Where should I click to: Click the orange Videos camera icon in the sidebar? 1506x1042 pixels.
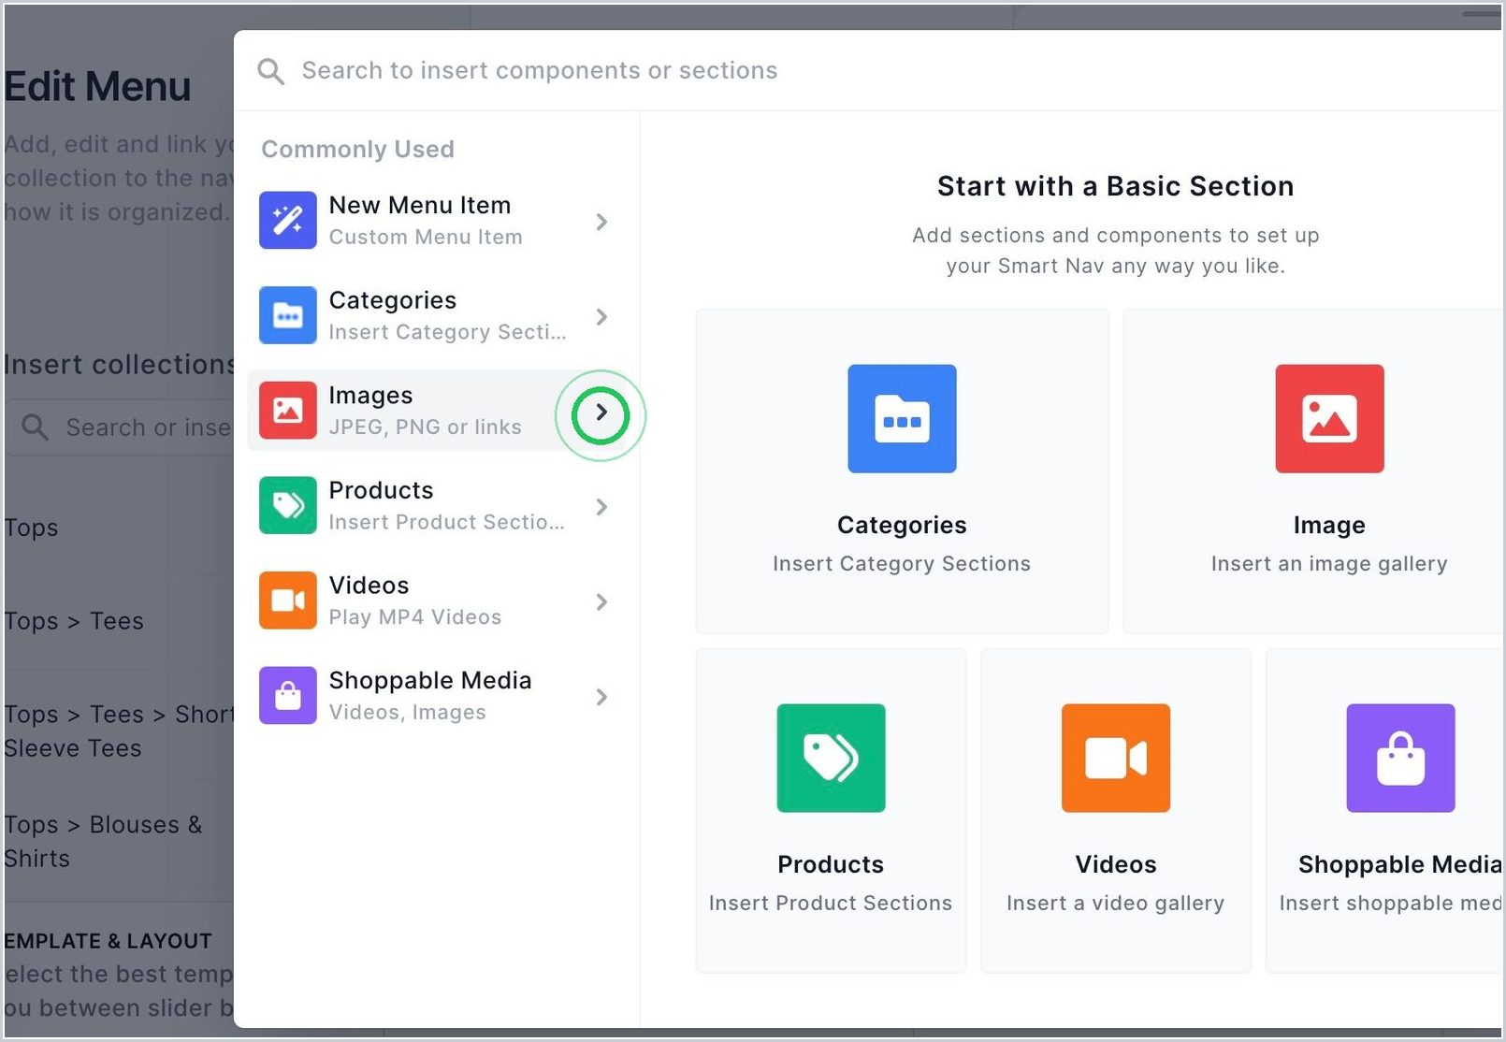coord(287,601)
